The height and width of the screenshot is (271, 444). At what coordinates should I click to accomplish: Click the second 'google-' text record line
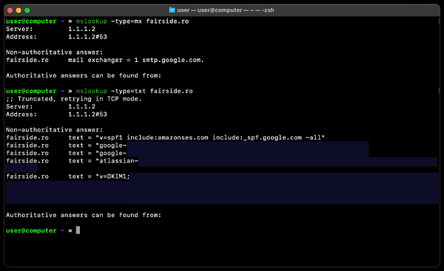[67, 153]
